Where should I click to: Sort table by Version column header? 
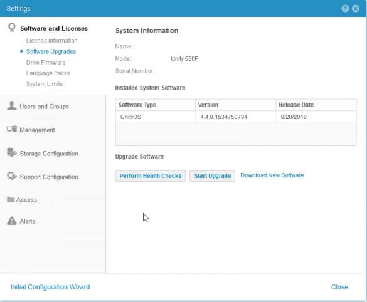235,105
